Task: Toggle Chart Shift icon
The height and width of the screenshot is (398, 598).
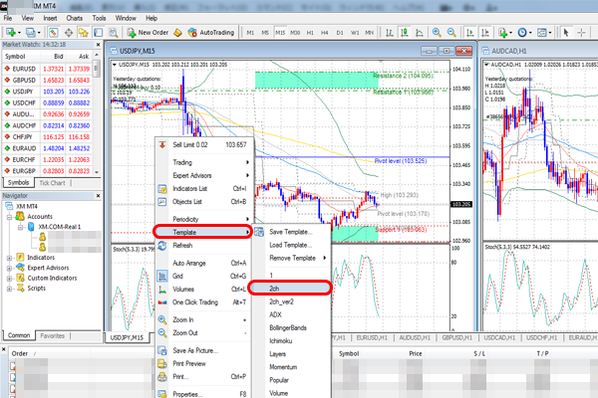Action: (485, 33)
